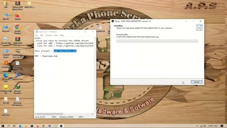
Task: Click the 'first you have to install' line
Action: tap(62, 41)
